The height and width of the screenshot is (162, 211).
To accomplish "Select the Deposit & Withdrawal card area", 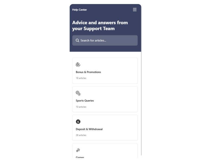I will [x=105, y=128].
